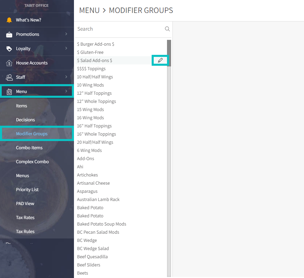Screen dimensions: 304x278
Task: Select 12" Whole Toppings
Action: (96, 102)
